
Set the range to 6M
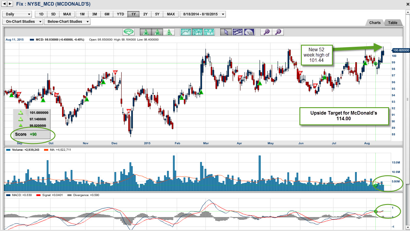[x=107, y=14]
